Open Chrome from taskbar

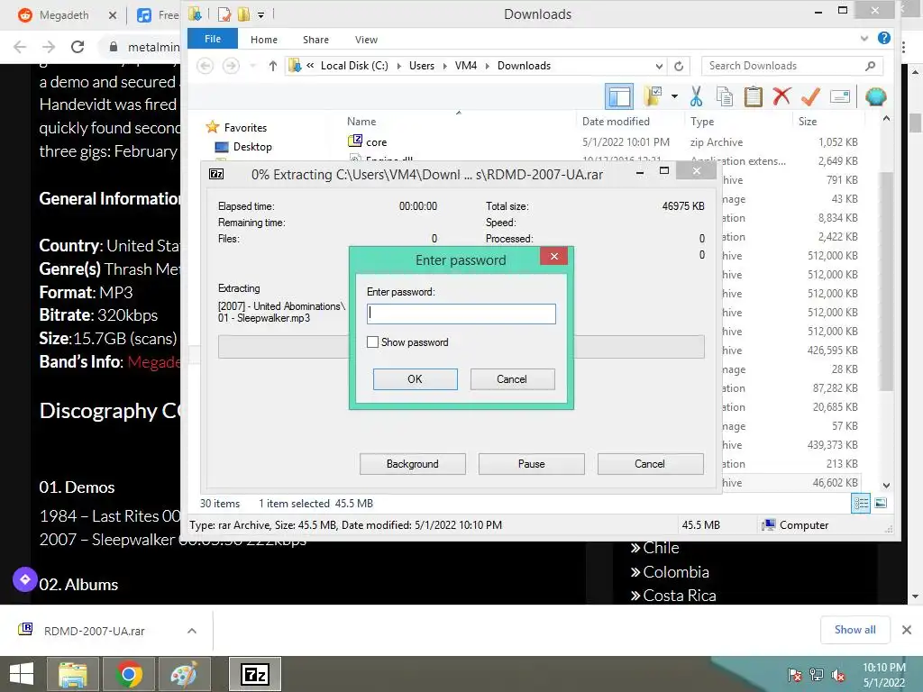point(128,674)
